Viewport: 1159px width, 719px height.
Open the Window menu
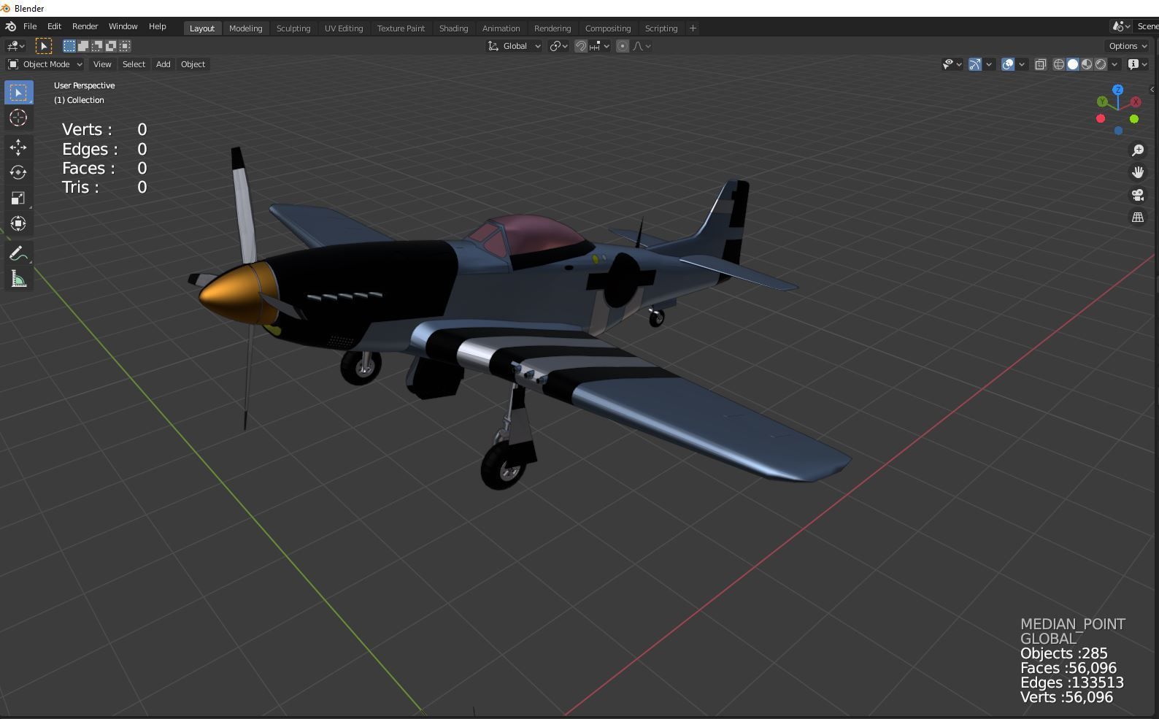(x=123, y=26)
